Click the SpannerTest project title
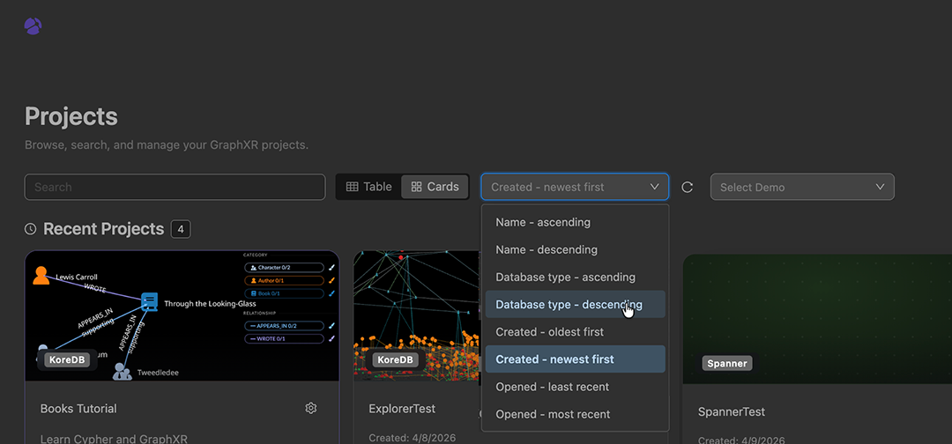The height and width of the screenshot is (444, 952). click(x=731, y=412)
